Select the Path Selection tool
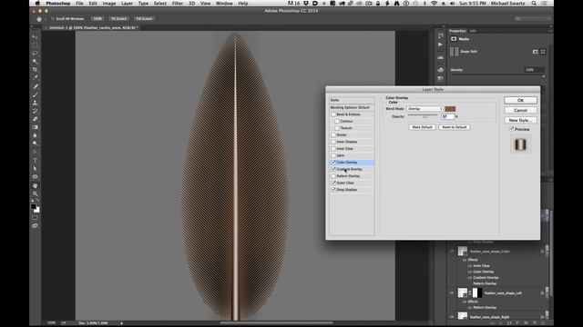 [x=35, y=169]
